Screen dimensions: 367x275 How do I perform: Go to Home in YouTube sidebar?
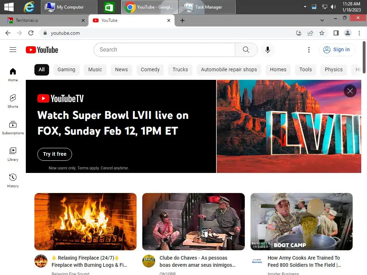13,74
